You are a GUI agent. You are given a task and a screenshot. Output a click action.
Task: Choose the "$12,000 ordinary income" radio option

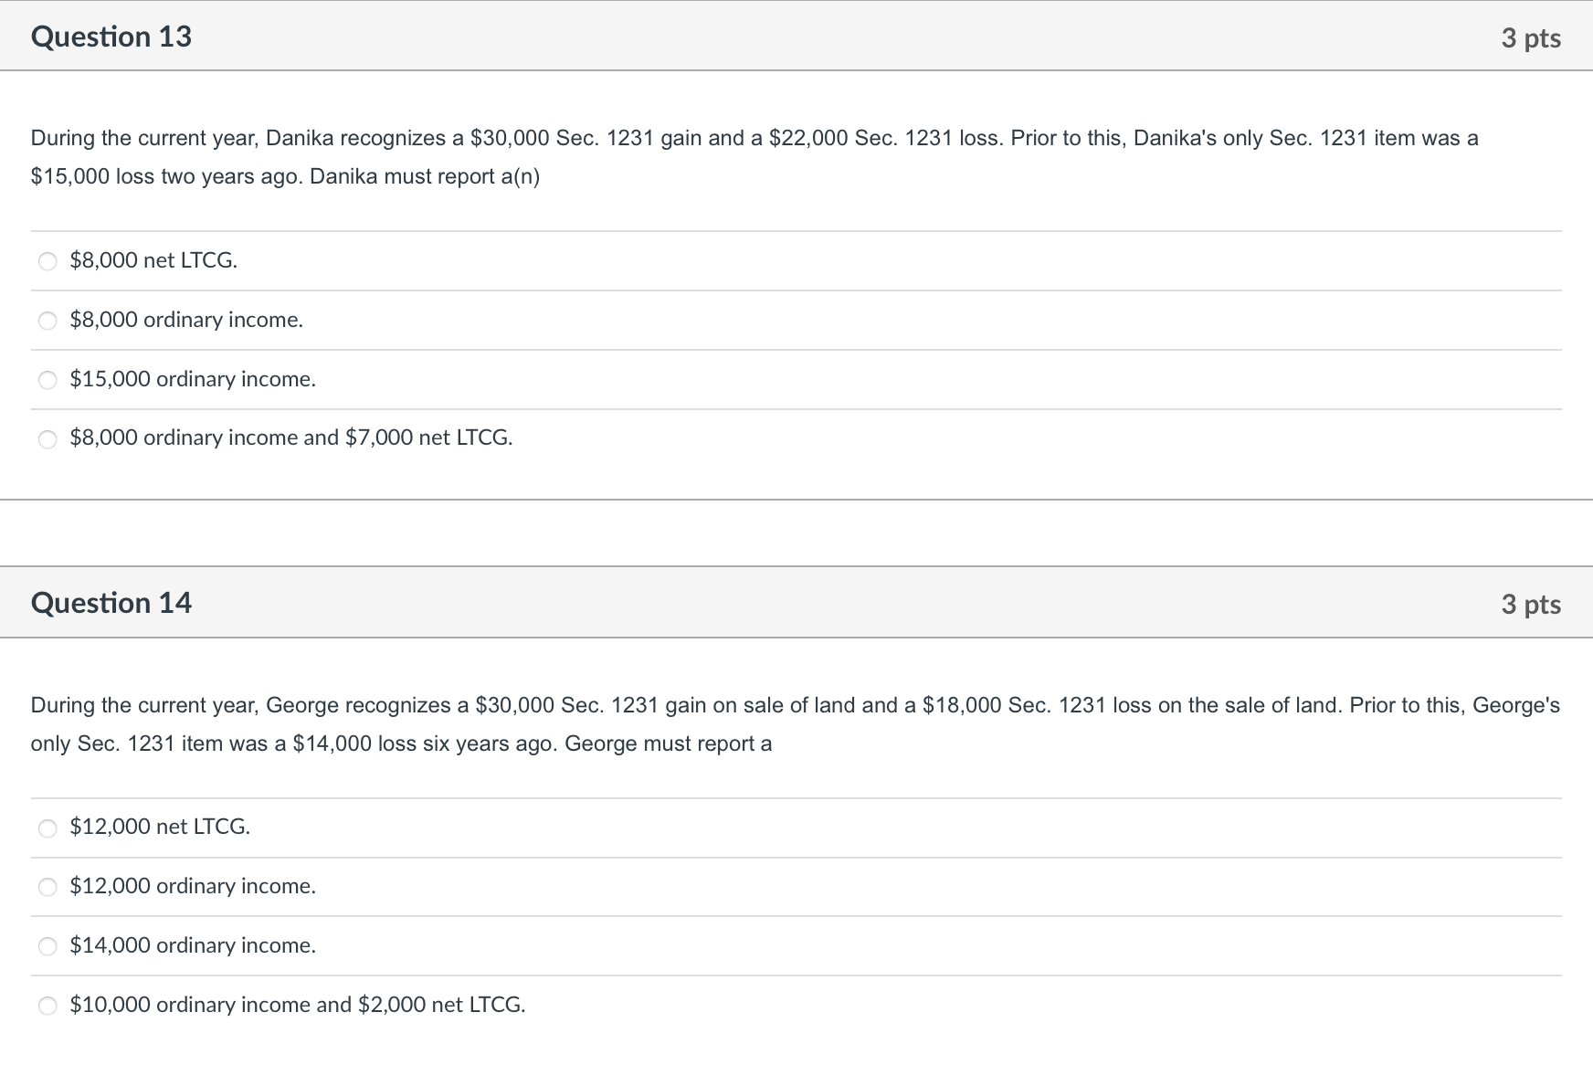point(47,887)
